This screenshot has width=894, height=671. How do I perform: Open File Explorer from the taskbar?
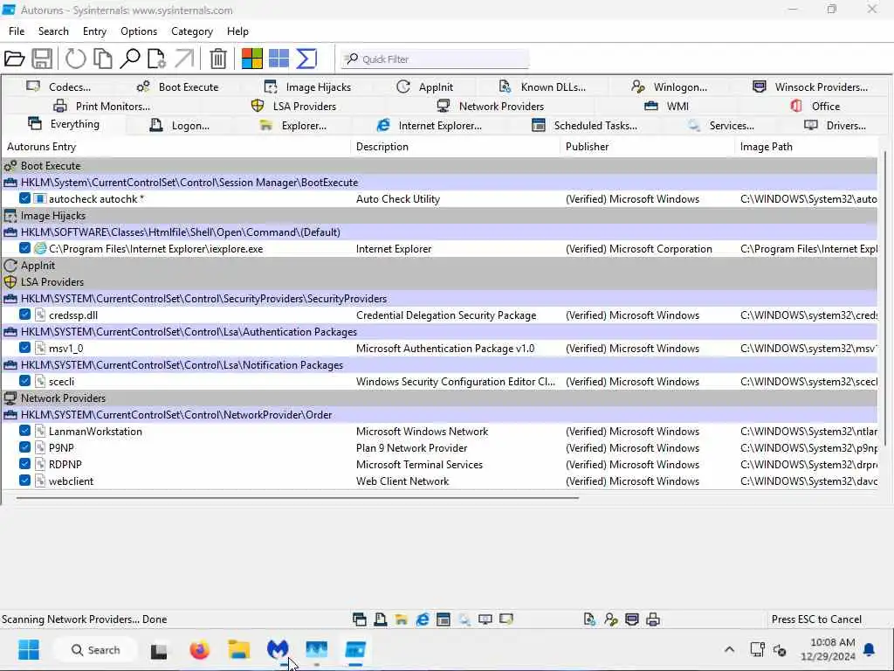(239, 650)
